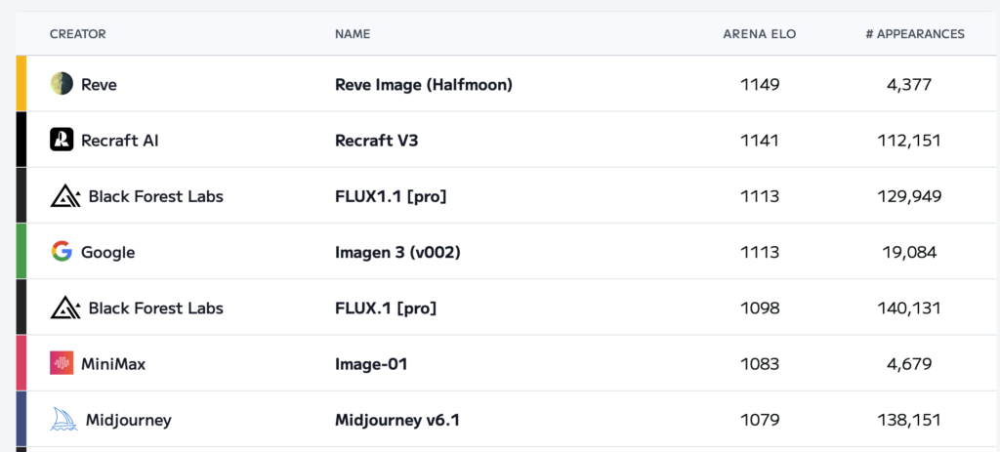The image size is (1000, 452).
Task: Click the 1149 ELO score cell
Action: click(x=760, y=85)
